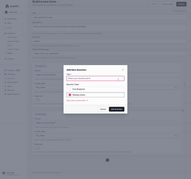Go to Dashboard in the sidebar
191x179 pixels.
(x=12, y=19)
